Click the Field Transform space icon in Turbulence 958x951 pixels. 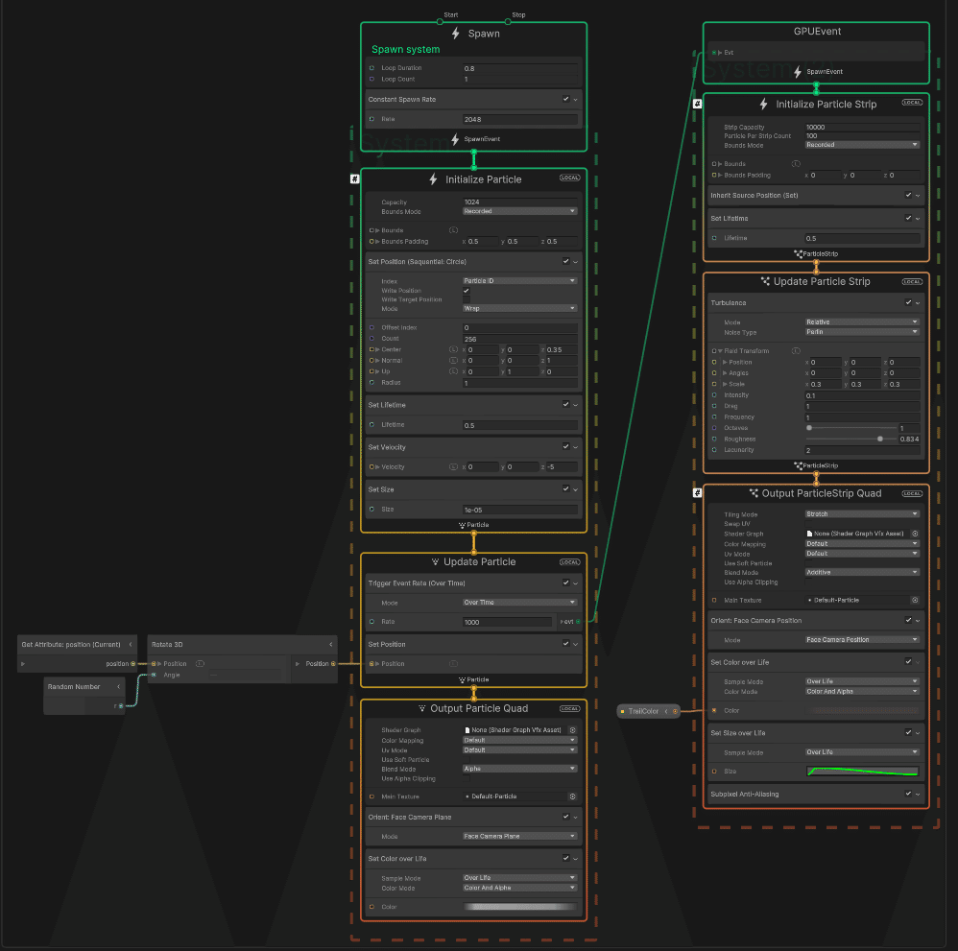click(x=796, y=350)
